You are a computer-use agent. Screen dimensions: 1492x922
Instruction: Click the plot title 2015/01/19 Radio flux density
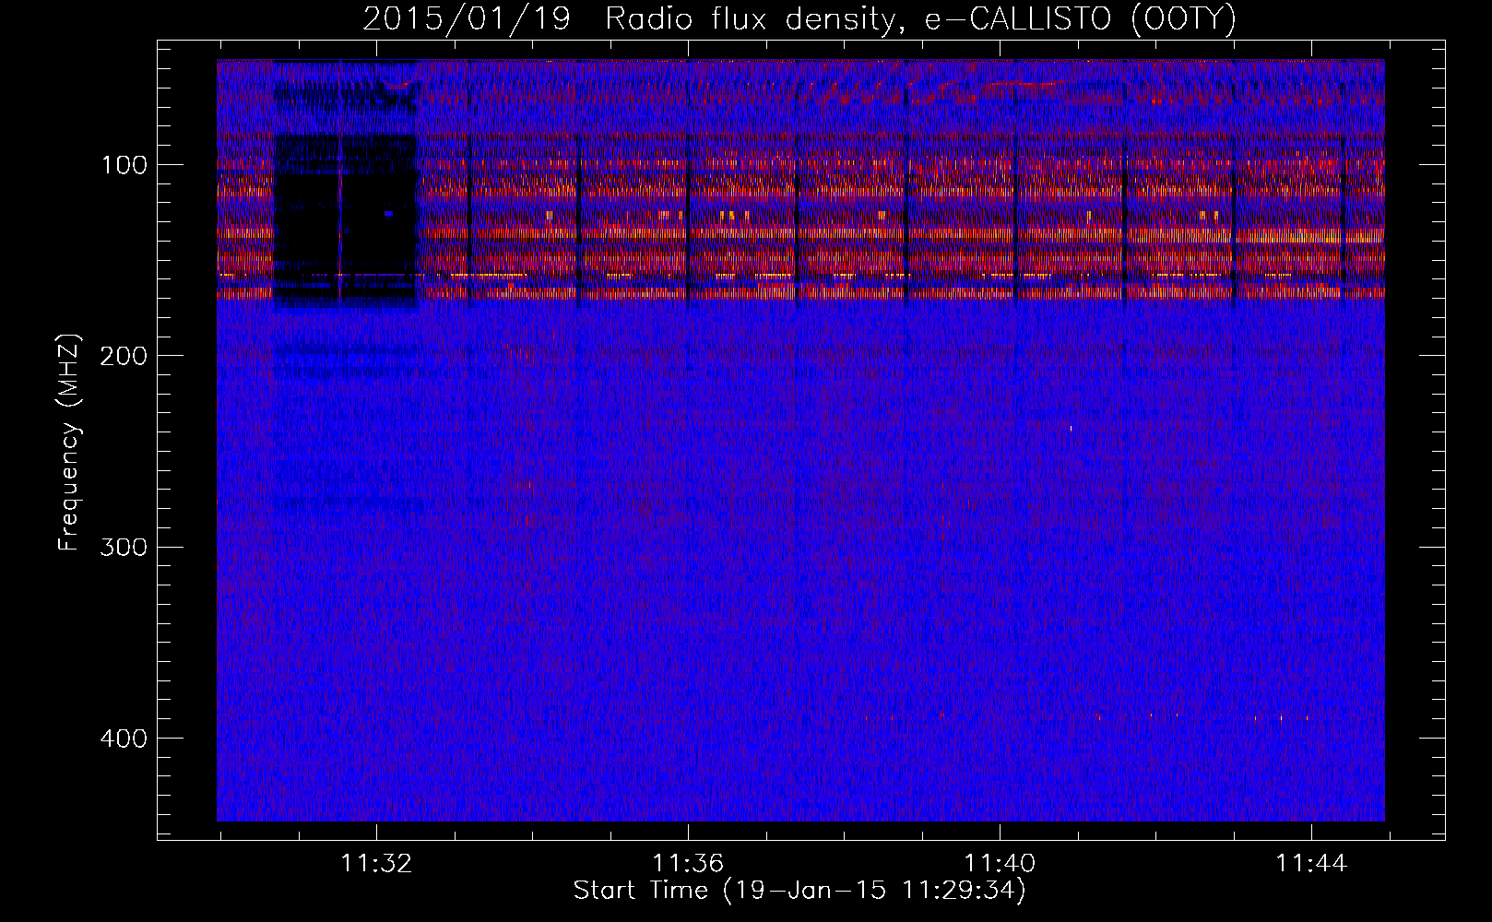tap(799, 18)
